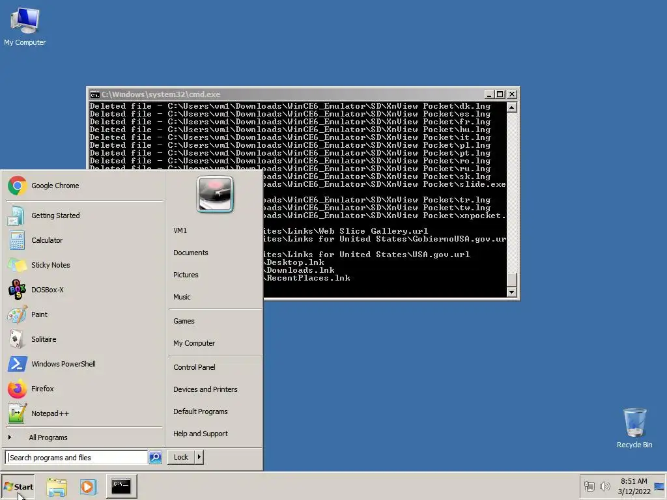Launch Getting Started from Start menu
This screenshot has width=667, height=500.
(84, 215)
